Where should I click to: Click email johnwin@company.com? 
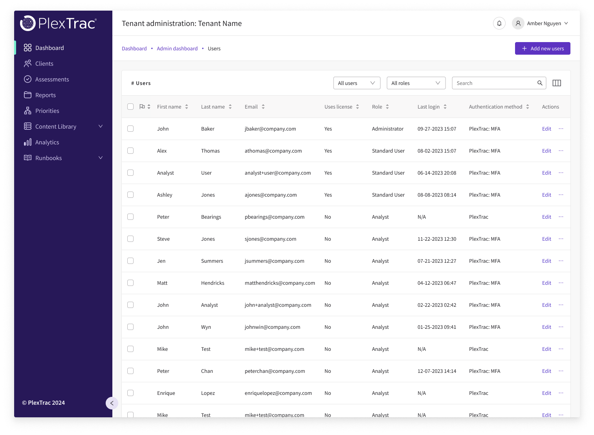coord(273,327)
